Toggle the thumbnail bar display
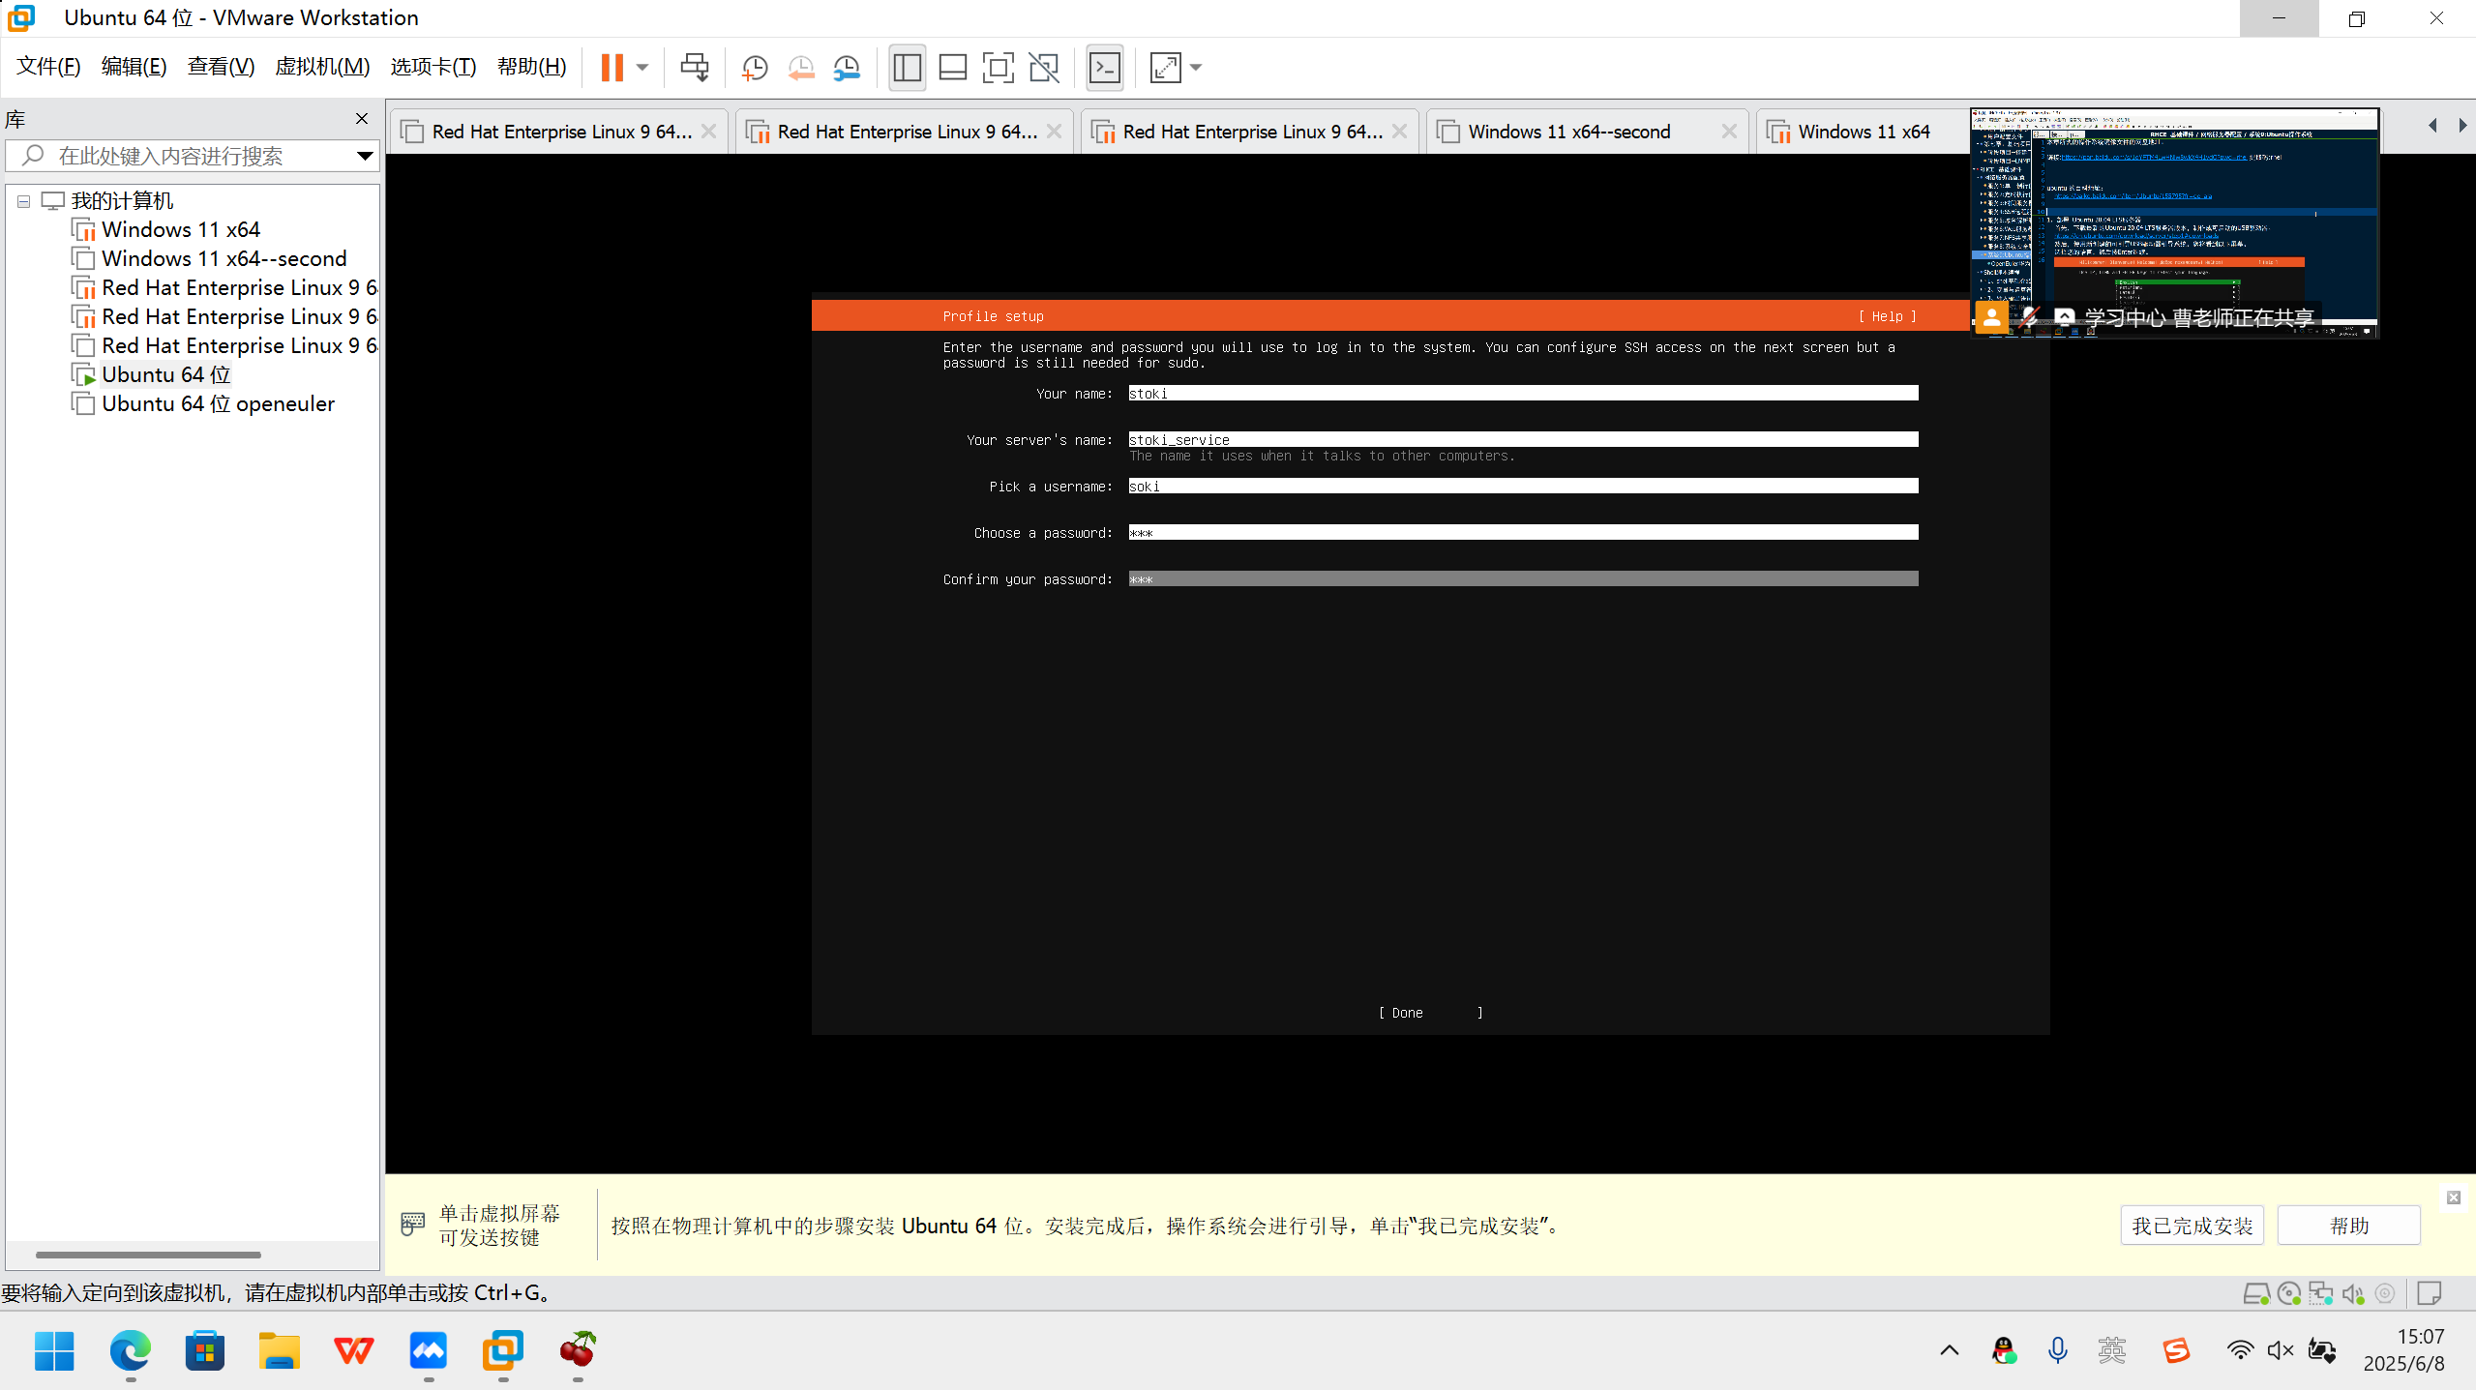Viewport: 2476px width, 1390px height. tap(951, 67)
